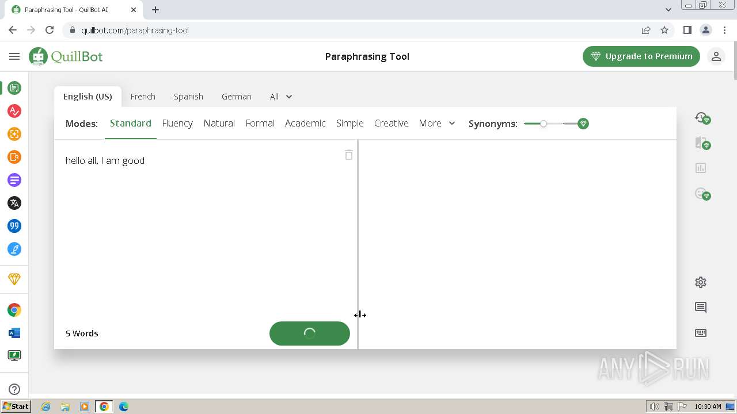This screenshot has width=737, height=414.
Task: Open the Translator sidebar icon
Action: [14, 203]
